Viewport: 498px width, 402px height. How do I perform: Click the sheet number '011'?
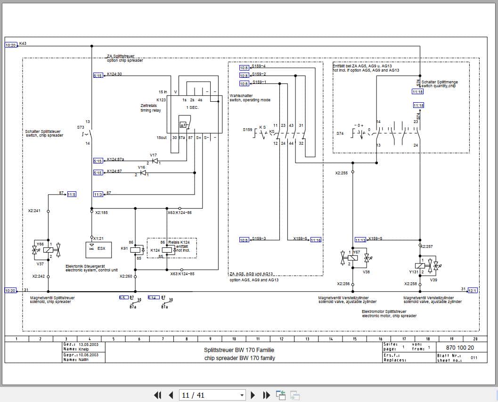[x=474, y=358]
